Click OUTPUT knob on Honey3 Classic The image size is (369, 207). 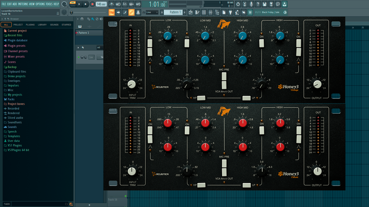pyautogui.click(x=318, y=171)
